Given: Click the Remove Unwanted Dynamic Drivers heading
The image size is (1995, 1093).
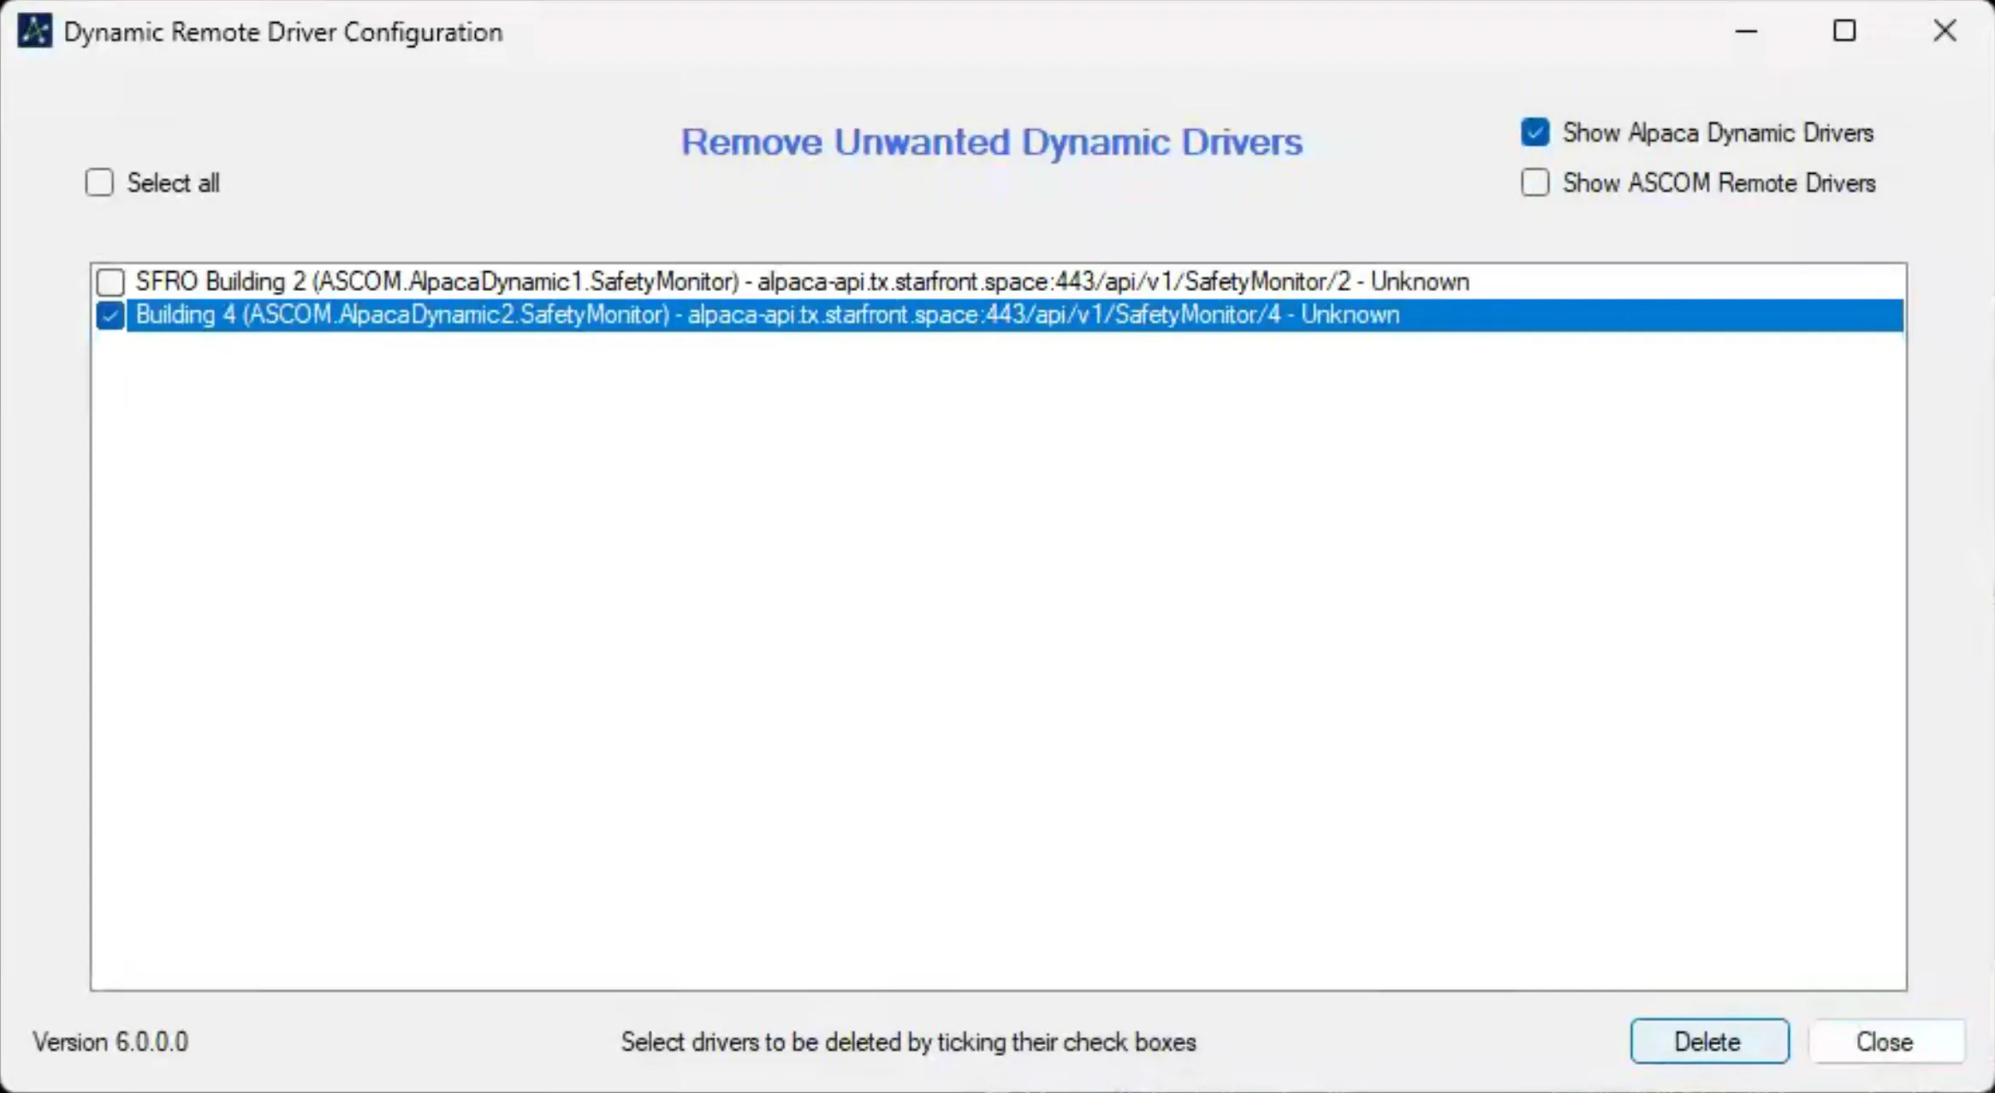Looking at the screenshot, I should (991, 141).
